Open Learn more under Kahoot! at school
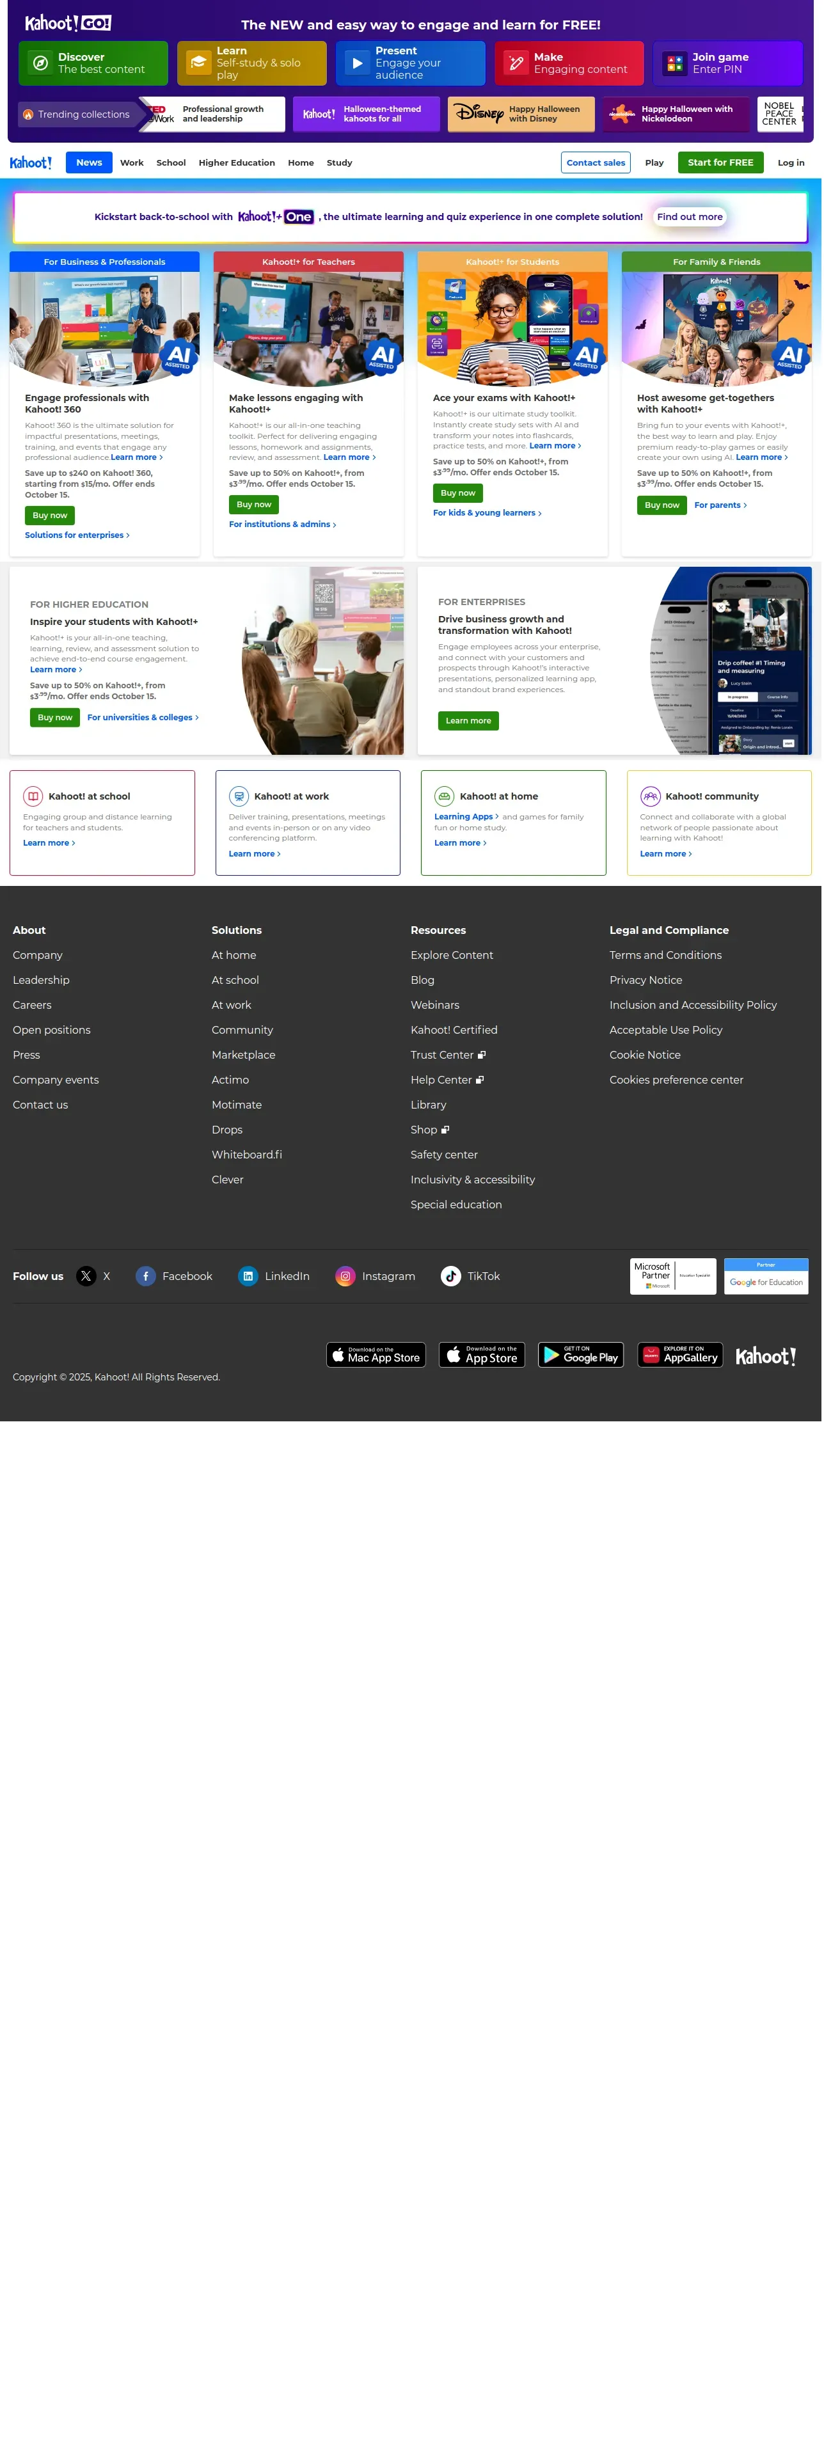Viewport: 824px width, 2464px height. pos(49,844)
